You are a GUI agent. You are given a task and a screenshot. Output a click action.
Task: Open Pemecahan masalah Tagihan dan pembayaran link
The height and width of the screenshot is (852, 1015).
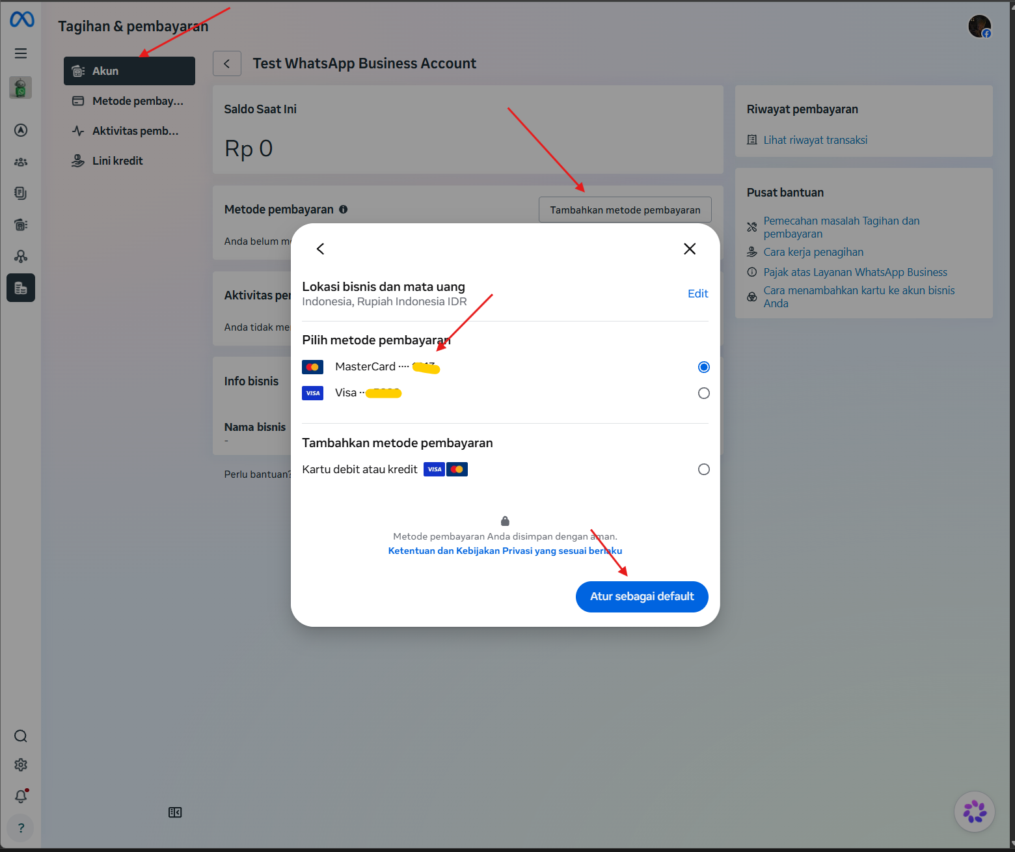coord(841,227)
